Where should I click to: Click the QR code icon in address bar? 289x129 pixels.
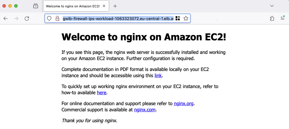click(178, 19)
